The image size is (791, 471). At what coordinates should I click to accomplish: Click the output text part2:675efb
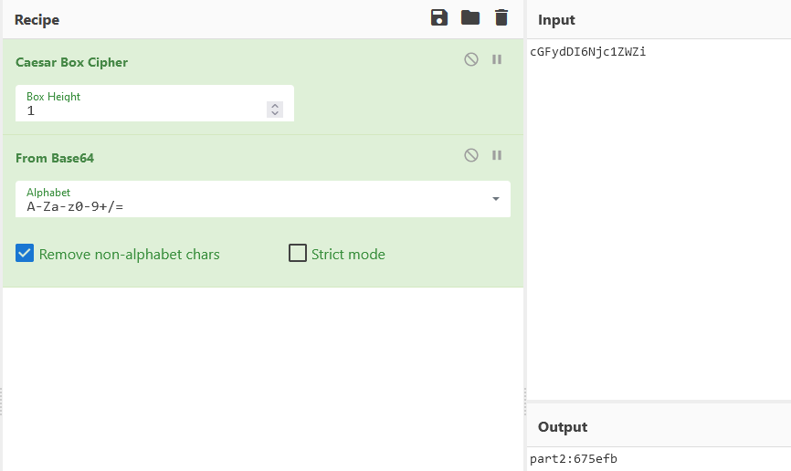(574, 459)
